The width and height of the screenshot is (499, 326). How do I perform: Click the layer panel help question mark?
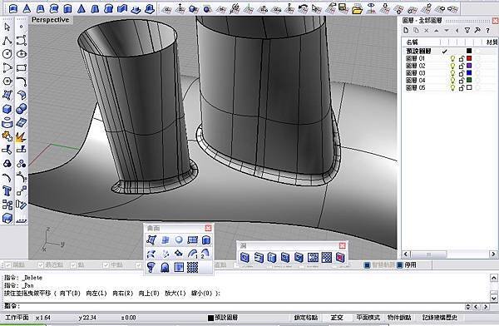coord(487,30)
